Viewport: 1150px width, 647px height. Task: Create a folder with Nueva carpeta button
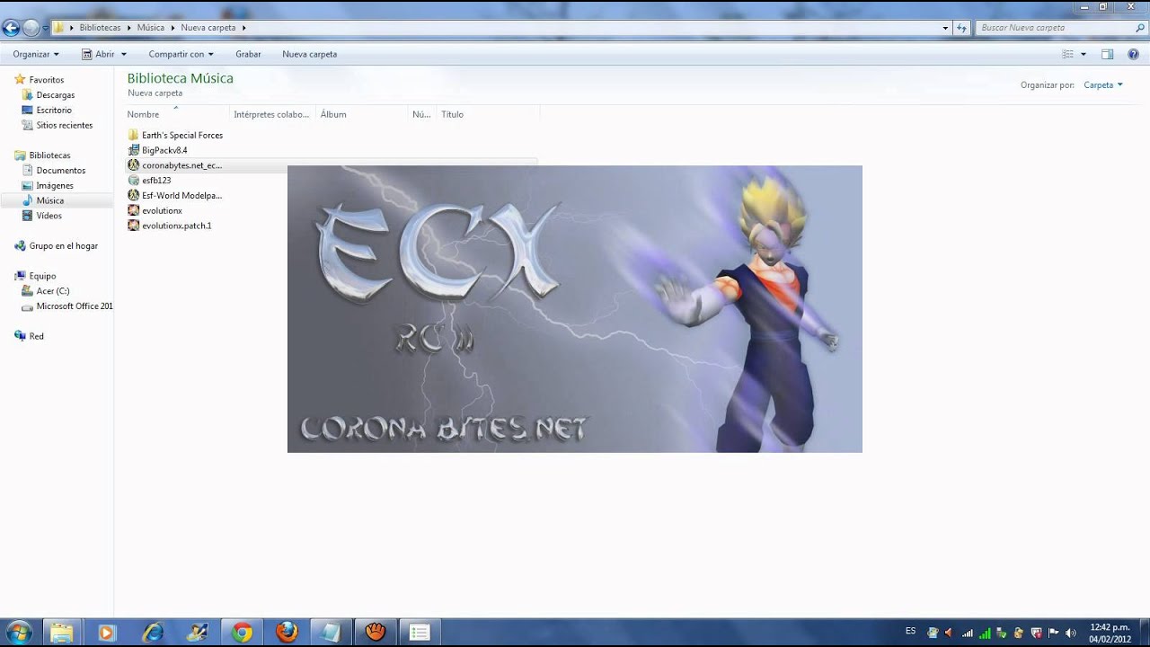click(309, 54)
